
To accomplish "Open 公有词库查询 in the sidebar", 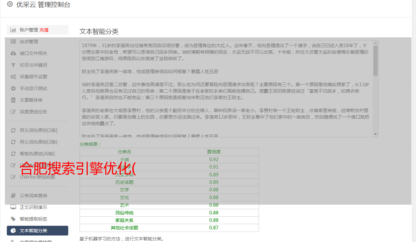I will (33, 196).
